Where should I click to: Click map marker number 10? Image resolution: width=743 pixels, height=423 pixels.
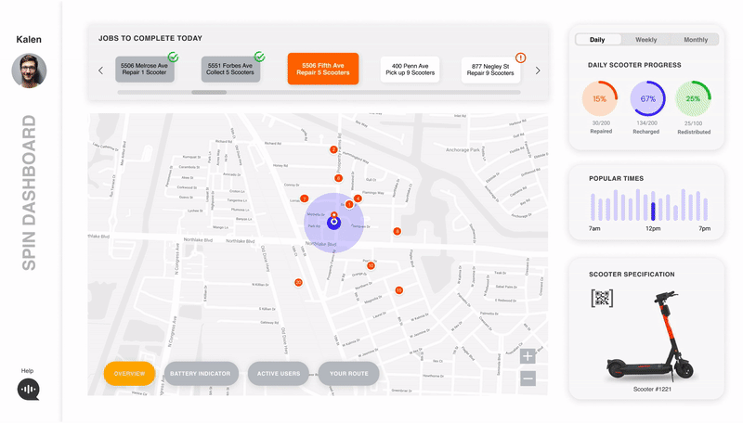coord(371,266)
